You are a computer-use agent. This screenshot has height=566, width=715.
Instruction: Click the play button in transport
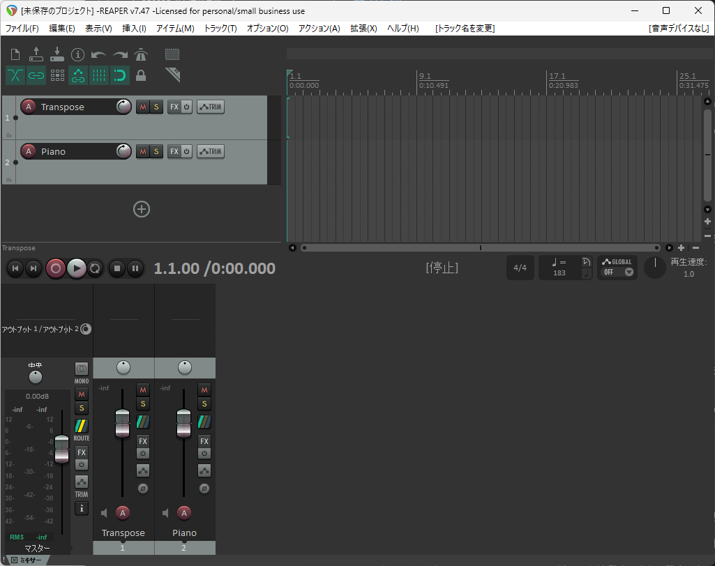(x=77, y=268)
